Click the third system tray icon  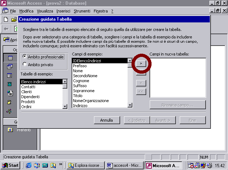click(203, 165)
